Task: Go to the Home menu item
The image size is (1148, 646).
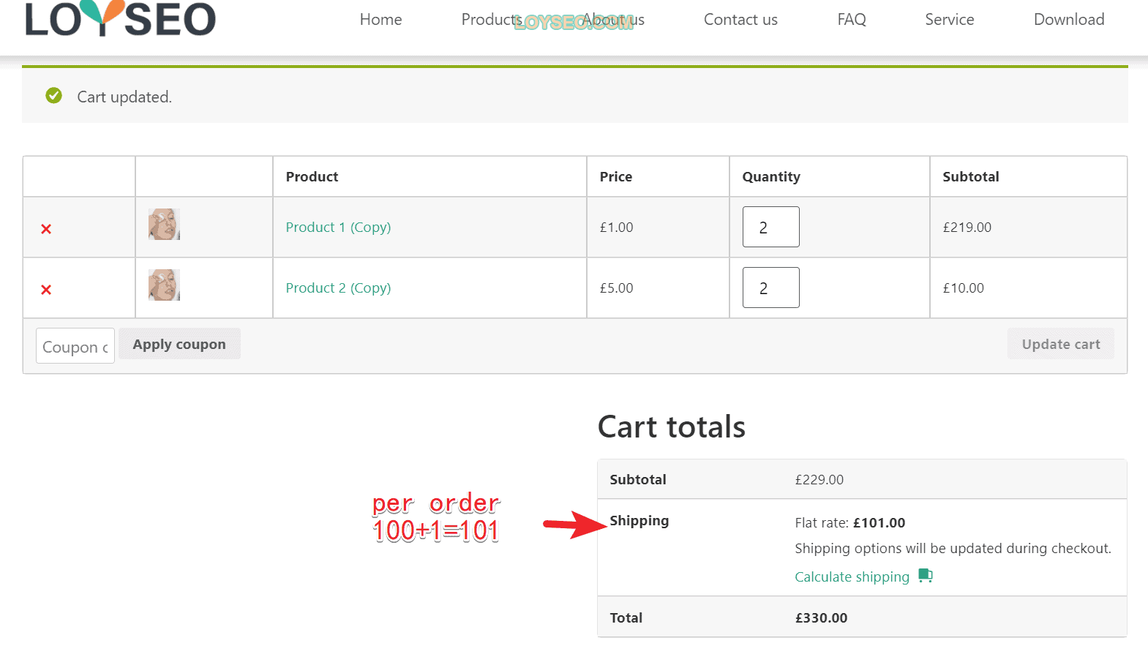Action: click(380, 20)
